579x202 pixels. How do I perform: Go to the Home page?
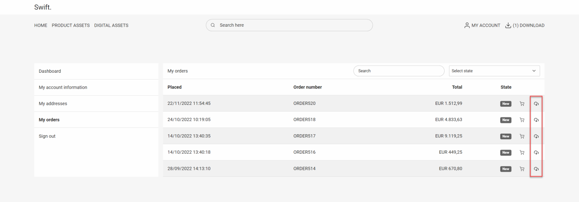[x=41, y=25]
